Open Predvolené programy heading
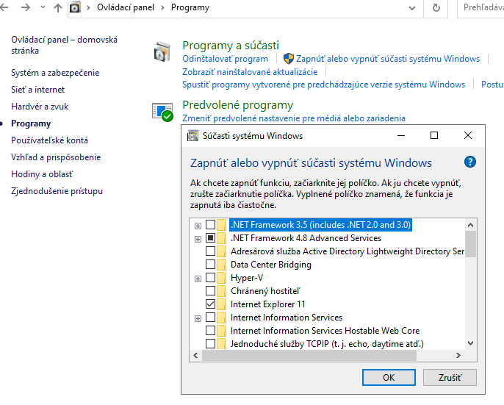The height and width of the screenshot is (405, 504). click(x=237, y=105)
